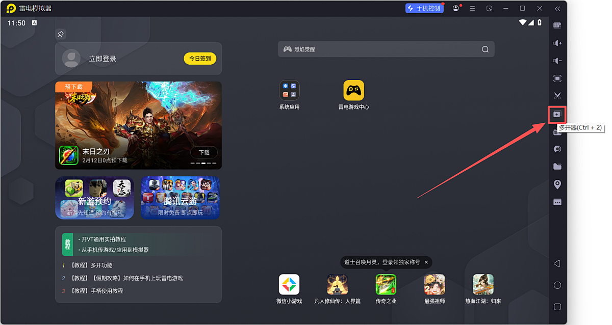The width and height of the screenshot is (612, 325).
Task: Open the more tools ellipsis icon
Action: [557, 202]
